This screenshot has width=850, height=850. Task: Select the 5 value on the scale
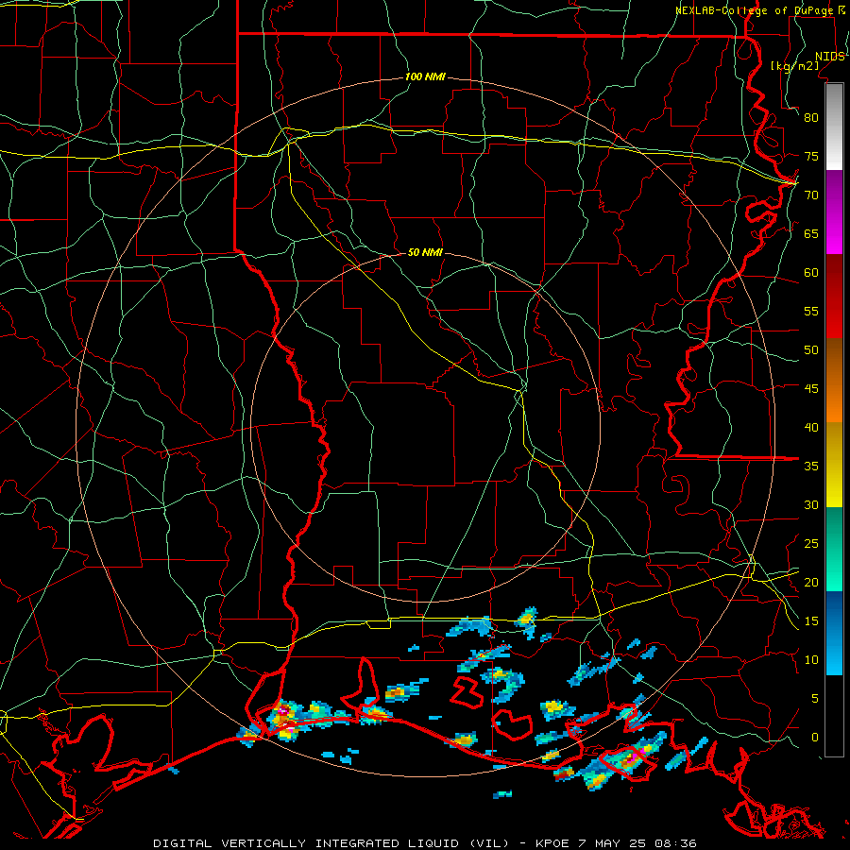(x=815, y=699)
